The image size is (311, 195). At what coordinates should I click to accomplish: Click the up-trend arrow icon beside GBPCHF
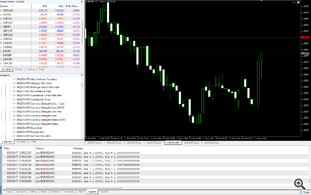point(1,31)
